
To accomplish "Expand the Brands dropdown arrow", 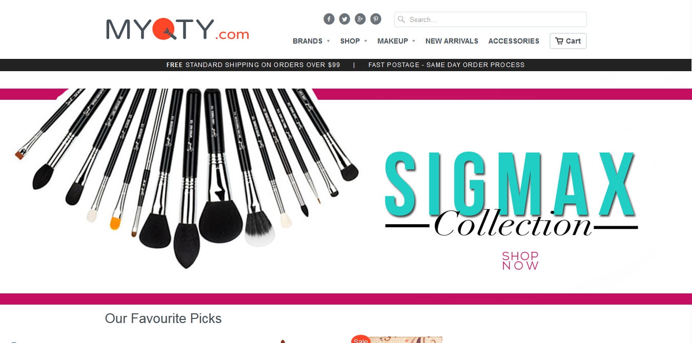I will [328, 41].
